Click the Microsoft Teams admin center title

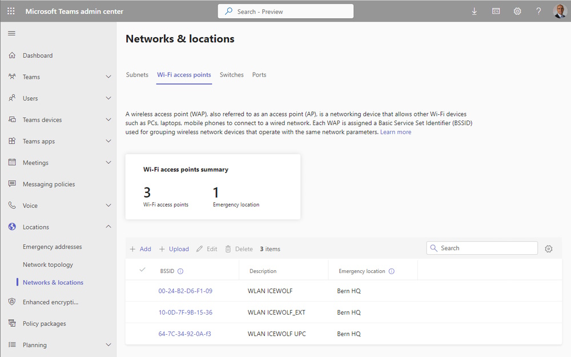click(x=74, y=11)
